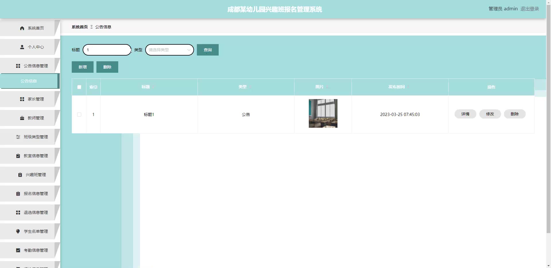Click the 查询 search button
The height and width of the screenshot is (268, 551).
208,50
